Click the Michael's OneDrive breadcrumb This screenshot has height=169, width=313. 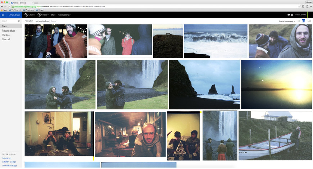[42, 21]
